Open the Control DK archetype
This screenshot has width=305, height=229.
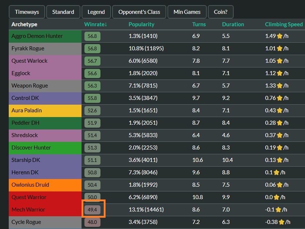click(x=45, y=98)
